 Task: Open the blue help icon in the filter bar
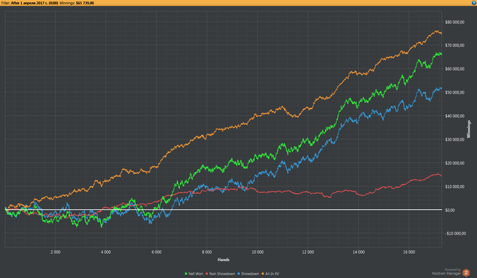(474, 3)
